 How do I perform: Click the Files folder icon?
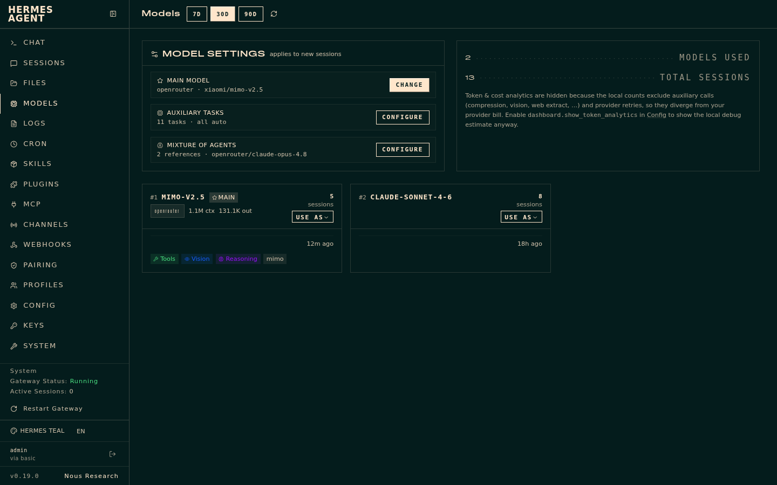click(14, 83)
